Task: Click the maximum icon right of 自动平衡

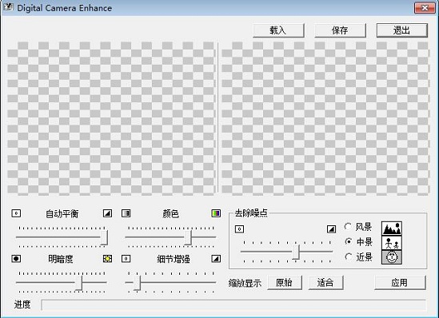Action: [x=107, y=213]
